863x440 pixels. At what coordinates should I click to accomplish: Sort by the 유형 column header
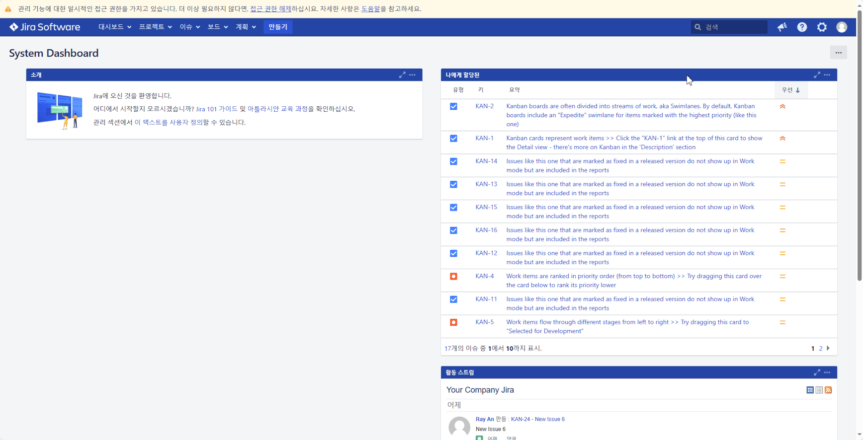(458, 90)
